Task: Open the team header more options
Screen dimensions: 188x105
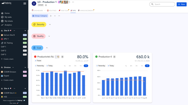Action: (x=73, y=2)
